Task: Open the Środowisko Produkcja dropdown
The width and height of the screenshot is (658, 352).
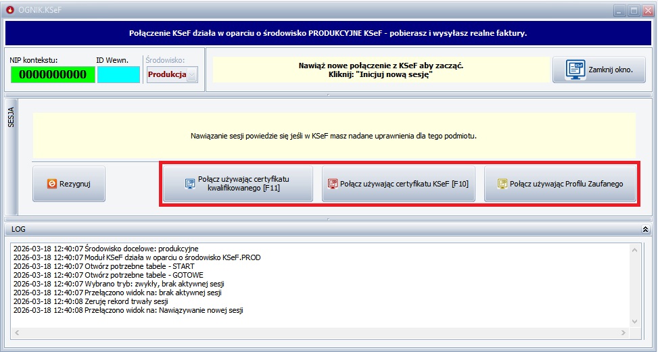Action: (x=192, y=75)
